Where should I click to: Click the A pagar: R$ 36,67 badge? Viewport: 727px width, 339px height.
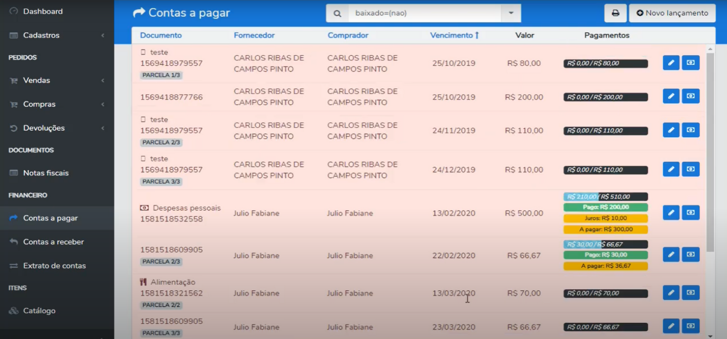tap(606, 266)
